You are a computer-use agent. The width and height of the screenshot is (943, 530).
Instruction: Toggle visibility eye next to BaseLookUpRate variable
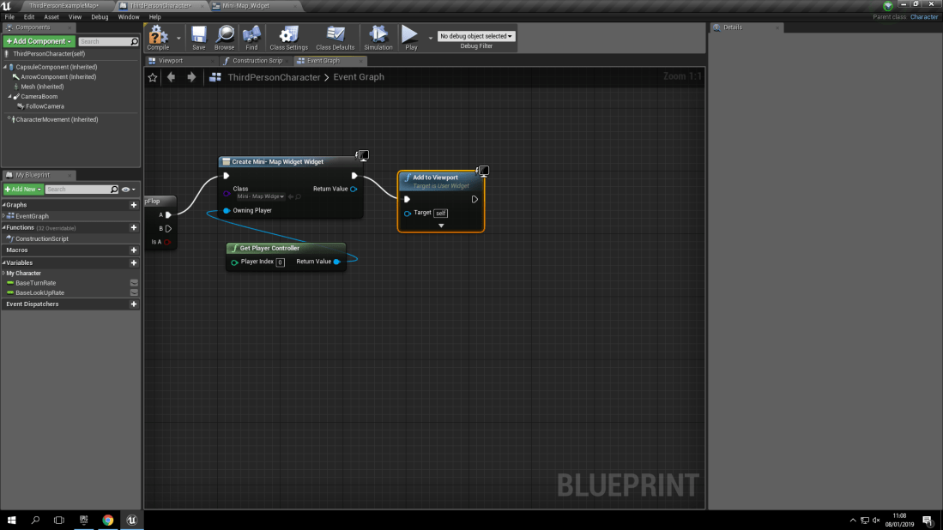pos(134,292)
